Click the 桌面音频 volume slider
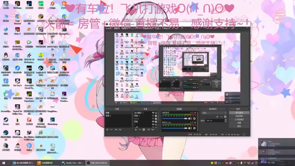Screen dimensions: 295x166 [175, 118]
